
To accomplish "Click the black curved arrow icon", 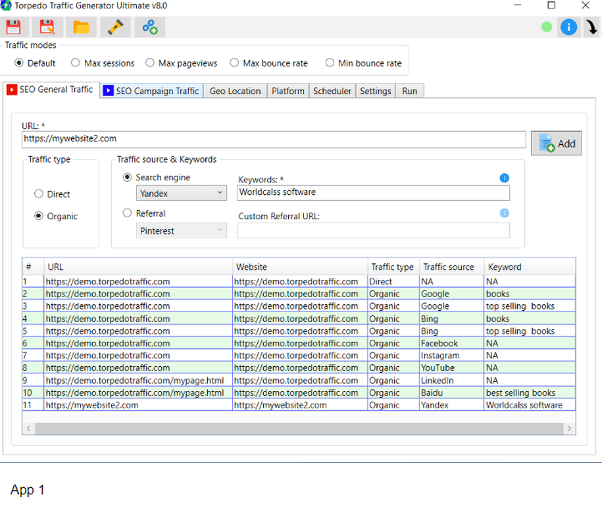I will [591, 28].
